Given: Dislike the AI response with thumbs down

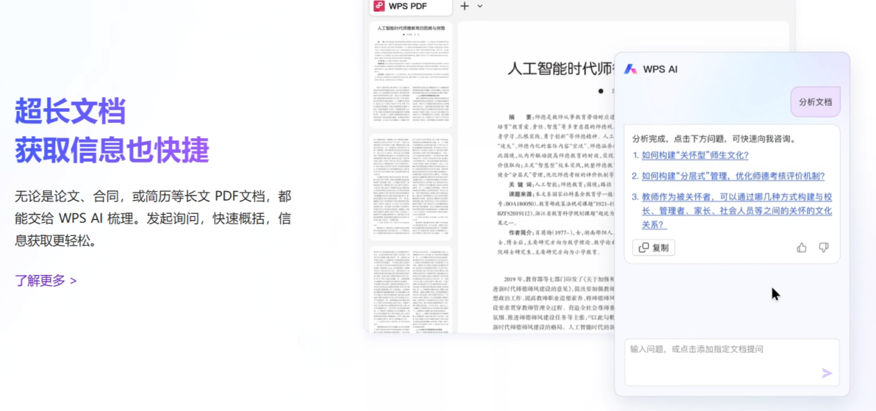Looking at the screenshot, I should point(824,248).
